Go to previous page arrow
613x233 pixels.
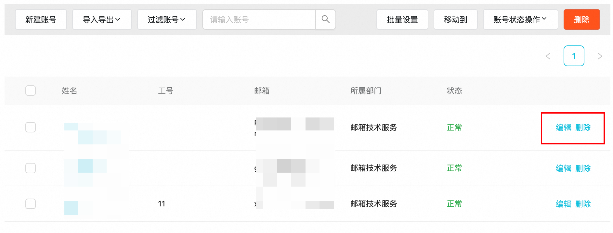(x=548, y=56)
